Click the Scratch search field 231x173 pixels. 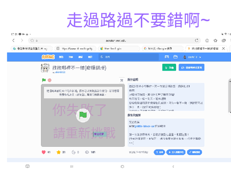pyautogui.click(x=128, y=57)
